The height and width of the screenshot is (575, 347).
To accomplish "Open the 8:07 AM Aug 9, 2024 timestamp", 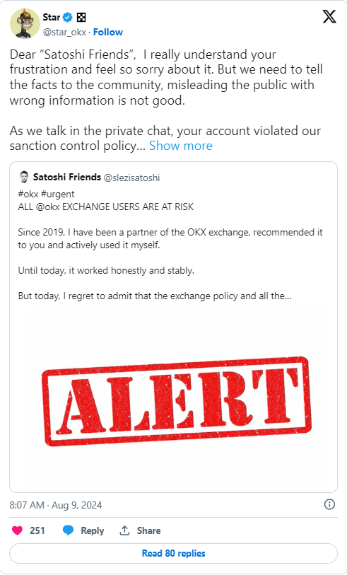I will tap(56, 505).
